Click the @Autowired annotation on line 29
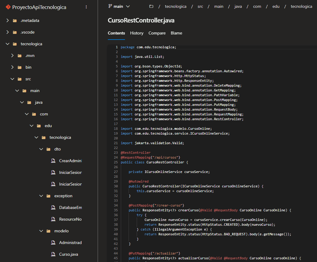Viewport: 317px width, 262px height. [139, 181]
